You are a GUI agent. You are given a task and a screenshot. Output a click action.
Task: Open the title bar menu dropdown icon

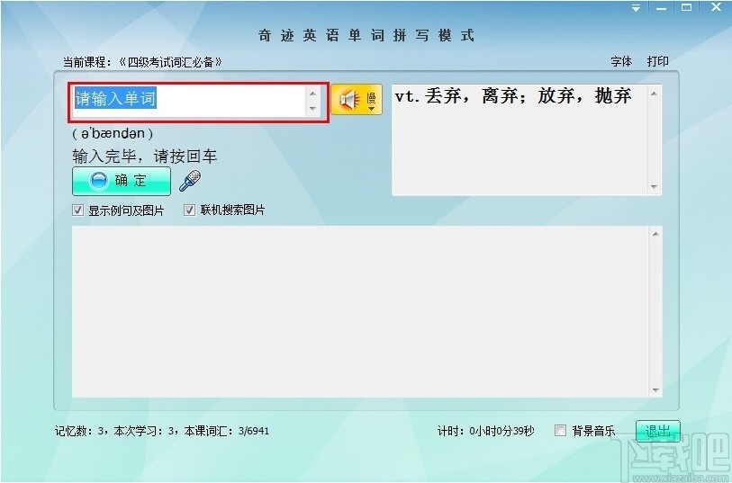[636, 8]
